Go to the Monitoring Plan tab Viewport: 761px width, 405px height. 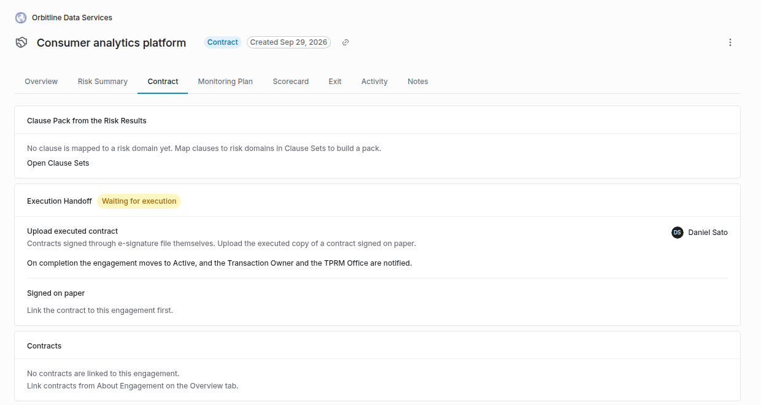point(225,82)
